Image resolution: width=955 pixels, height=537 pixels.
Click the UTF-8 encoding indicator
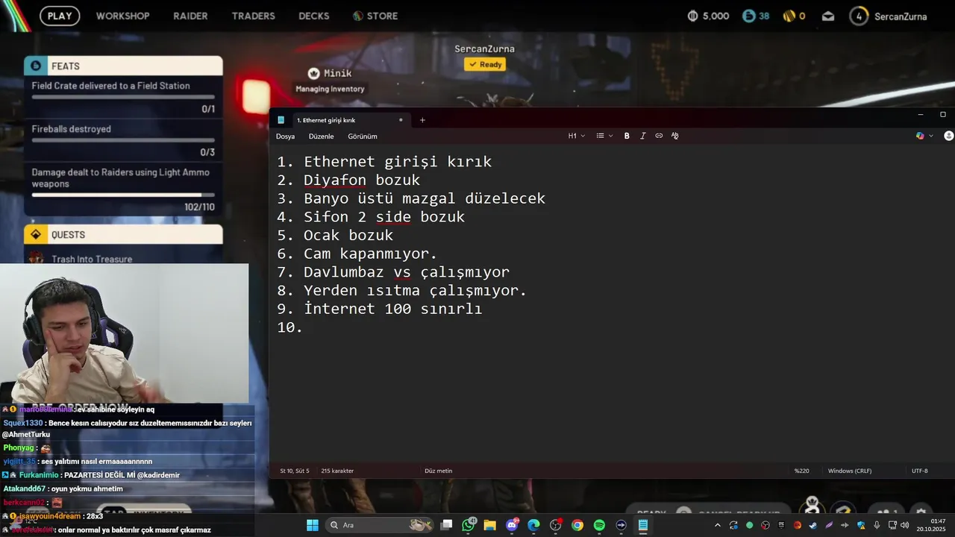pyautogui.click(x=920, y=471)
